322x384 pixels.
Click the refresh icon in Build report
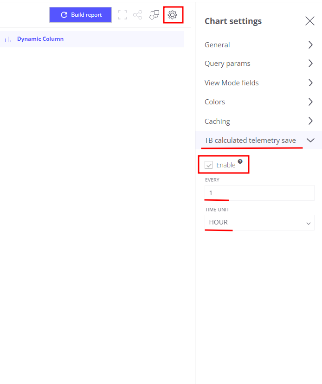pyautogui.click(x=64, y=15)
